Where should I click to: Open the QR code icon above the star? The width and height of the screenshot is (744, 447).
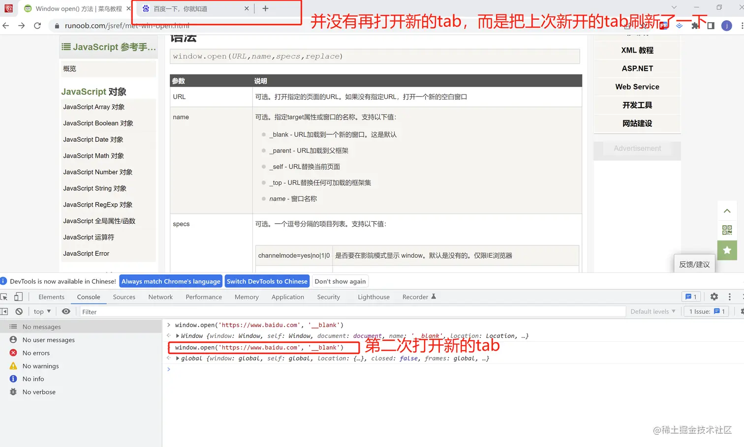727,230
